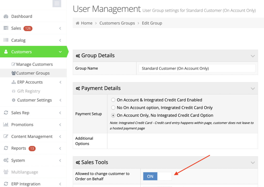Image resolution: width=264 pixels, height=187 pixels.
Task: Click the Payment Details gears icon
Action: coord(78,88)
